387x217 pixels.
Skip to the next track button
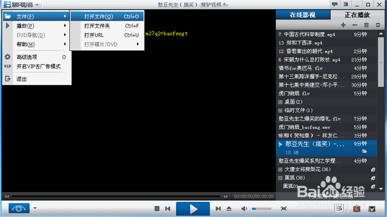pyautogui.click(x=218, y=209)
